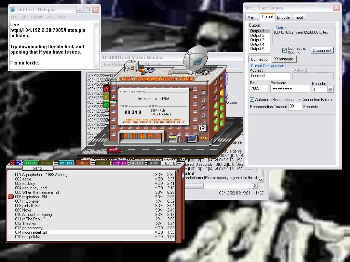Viewport: 350px width, 262px height.
Task: Skip to next track in XMPlay
Action: pos(150,136)
